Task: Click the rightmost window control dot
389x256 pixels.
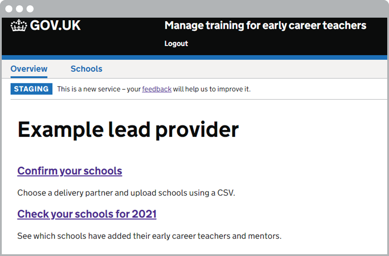Action: tap(30, 9)
